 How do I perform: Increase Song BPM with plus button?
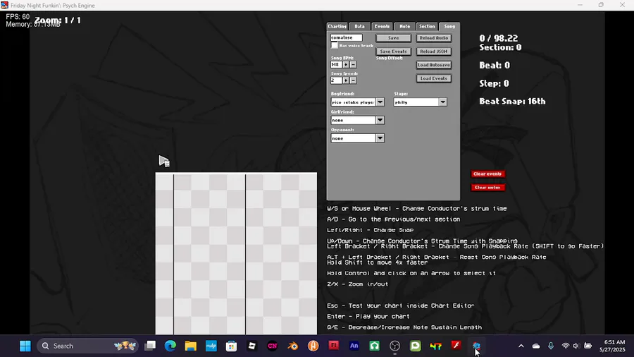tap(346, 65)
